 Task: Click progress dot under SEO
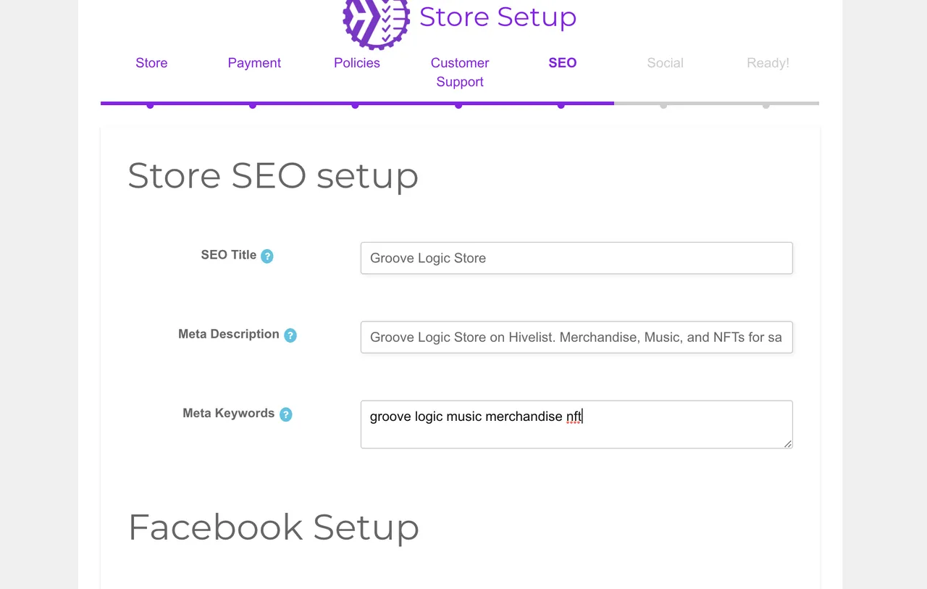tap(561, 105)
